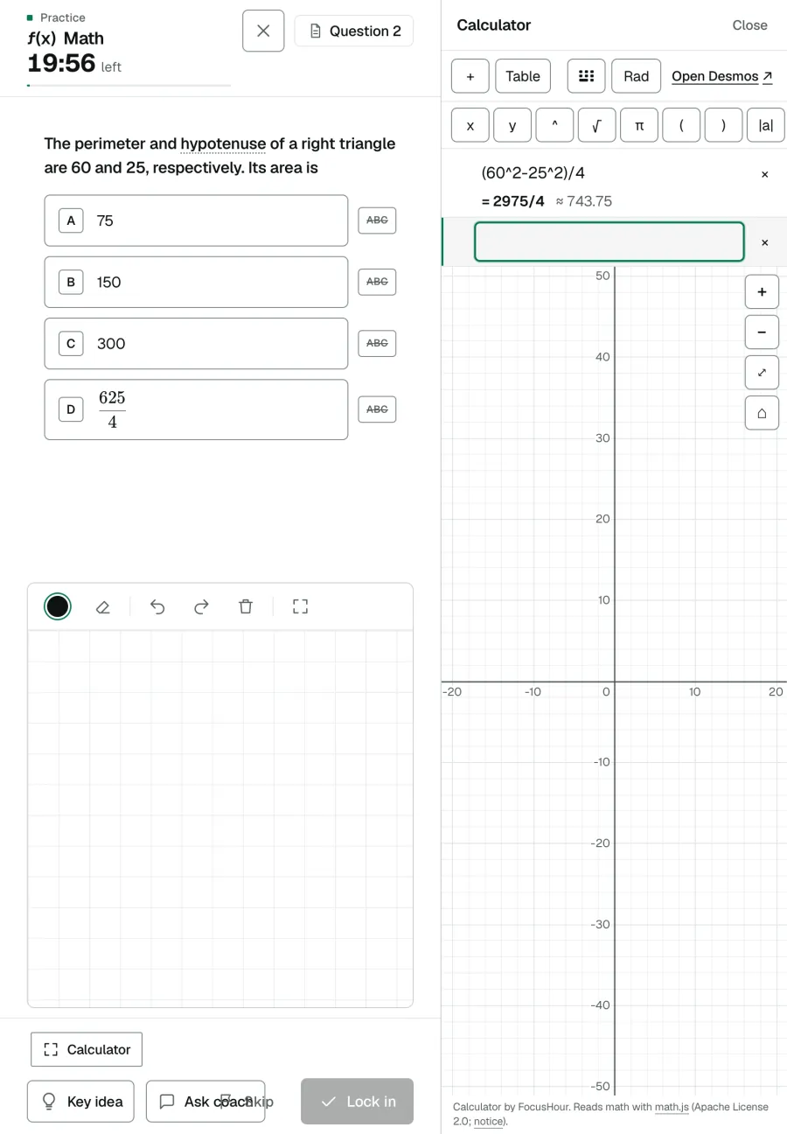Strike out answer C with ABC toggle

pos(377,343)
